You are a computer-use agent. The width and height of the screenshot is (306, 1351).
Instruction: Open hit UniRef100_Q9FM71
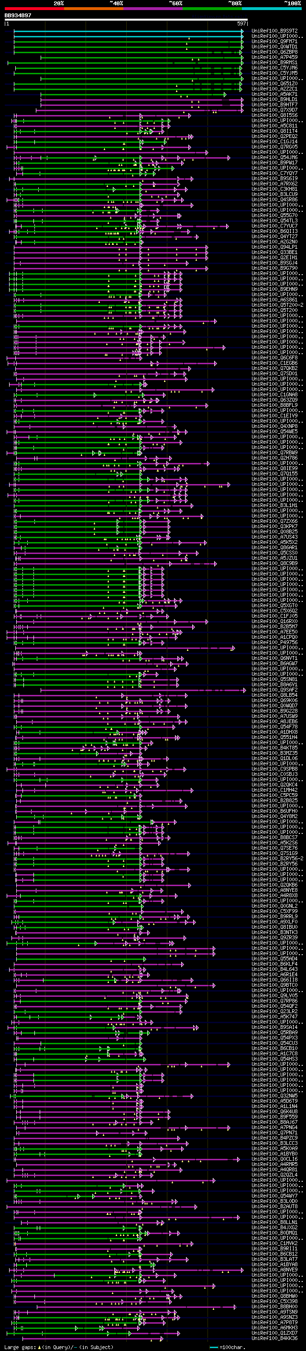click(x=274, y=41)
